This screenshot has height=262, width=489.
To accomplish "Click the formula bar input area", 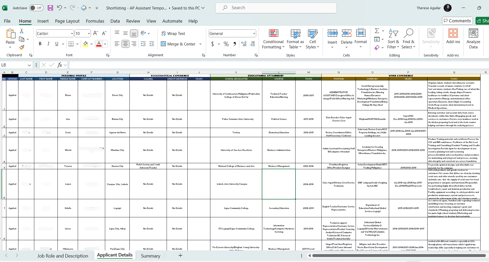I will coord(279,65).
